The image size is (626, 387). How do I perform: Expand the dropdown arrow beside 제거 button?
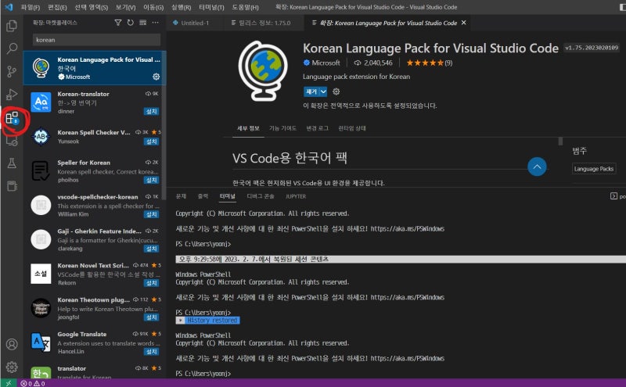pos(323,91)
